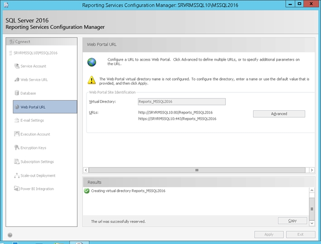Image resolution: width=321 pixels, height=244 pixels.
Task: Click the Results panel header
Action: point(199,182)
